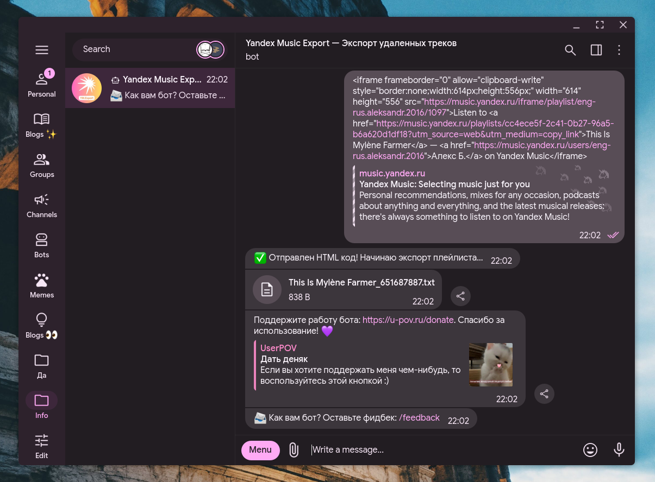Open the cat thumbnail in UserPOV preview
Viewport: 655px width, 482px height.
[x=490, y=364]
